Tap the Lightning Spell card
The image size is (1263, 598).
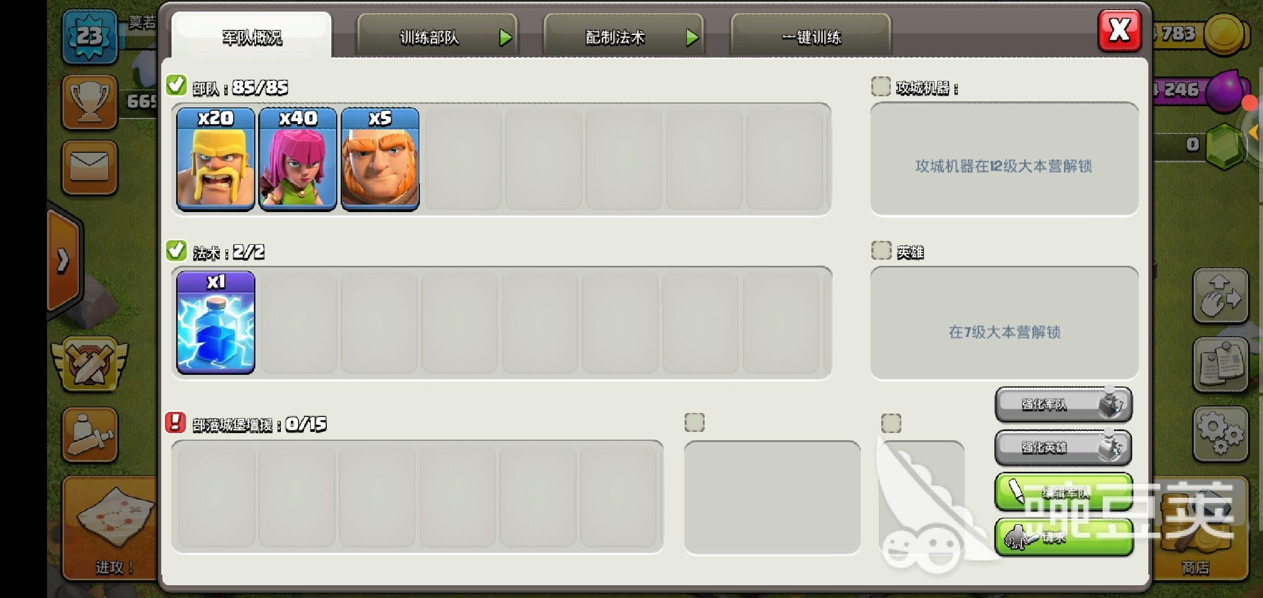[215, 323]
